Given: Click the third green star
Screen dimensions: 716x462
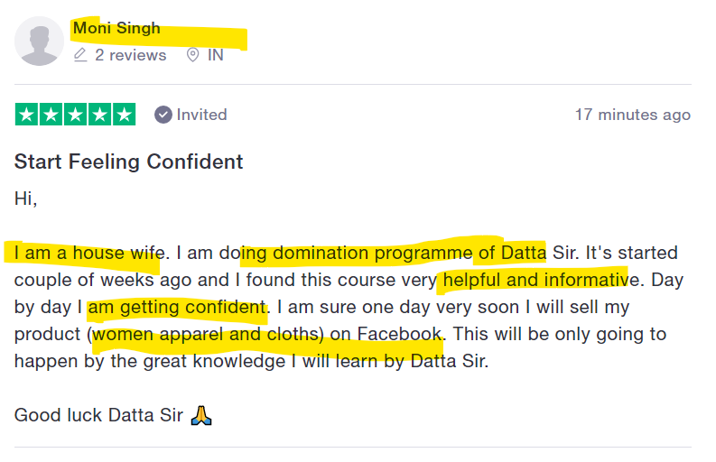Looking at the screenshot, I should click(75, 114).
